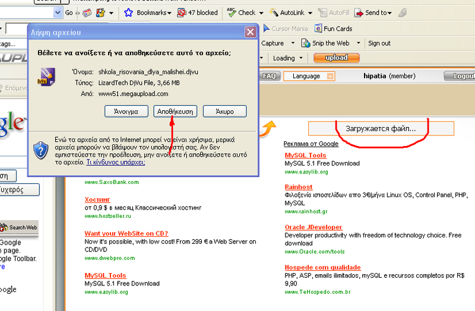Click the Snip the Web icon
475x311 pixels.
point(306,43)
